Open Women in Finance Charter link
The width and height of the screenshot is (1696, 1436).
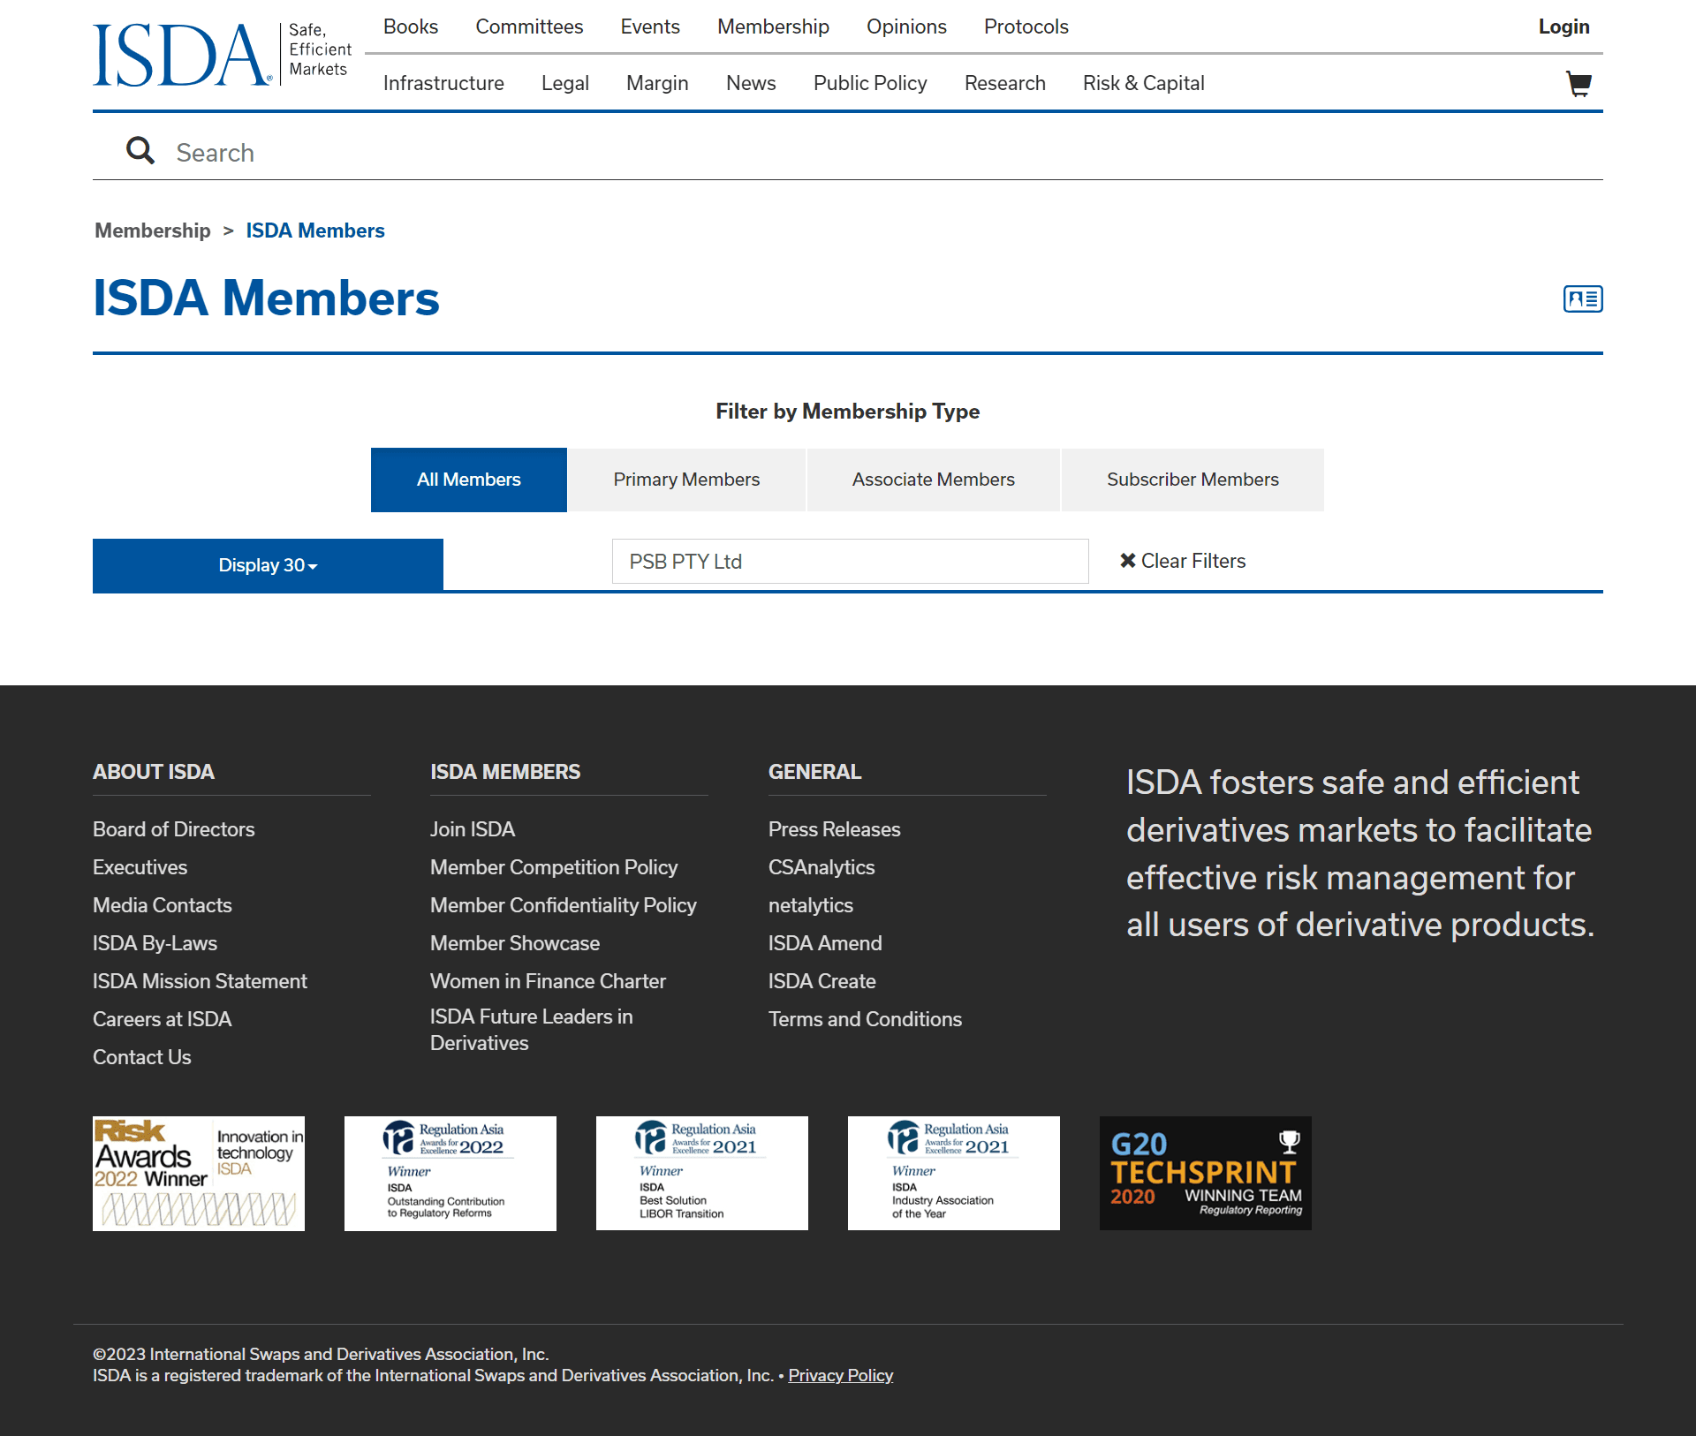pos(548,981)
